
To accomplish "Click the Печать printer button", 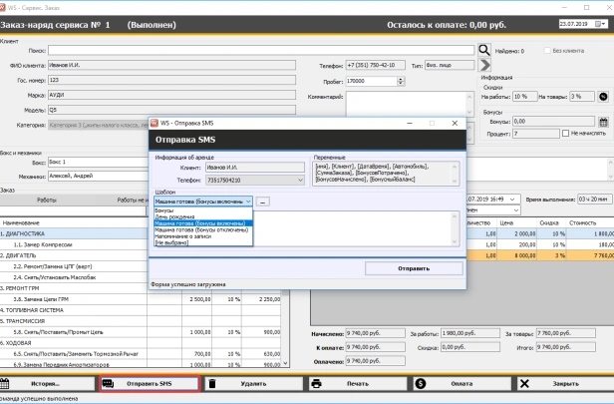I will coord(356,383).
